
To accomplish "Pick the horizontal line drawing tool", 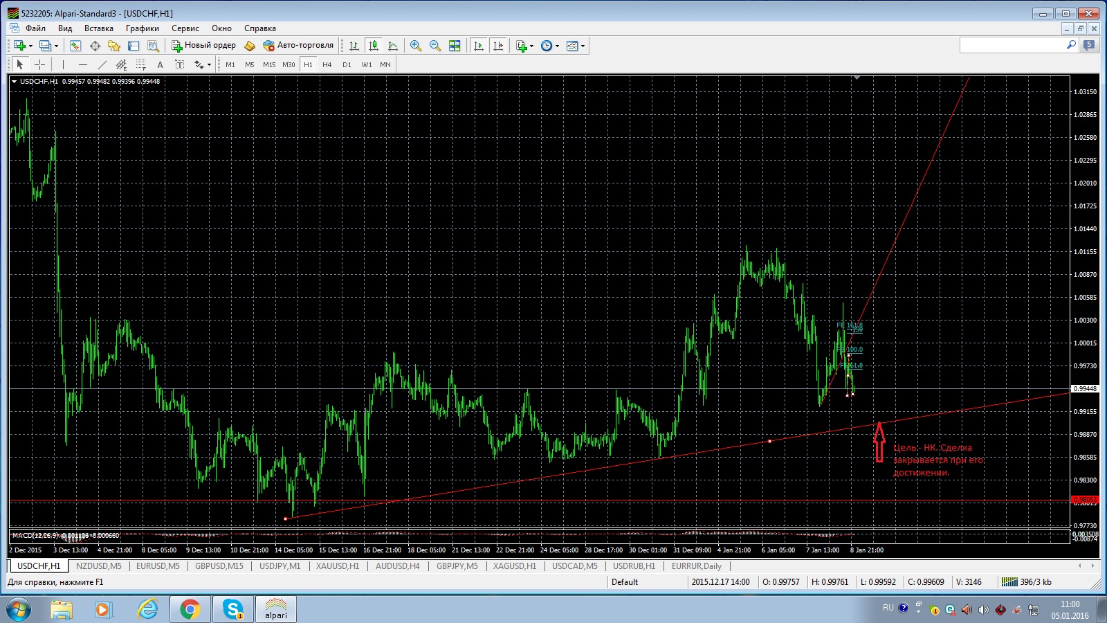I will pyautogui.click(x=83, y=64).
